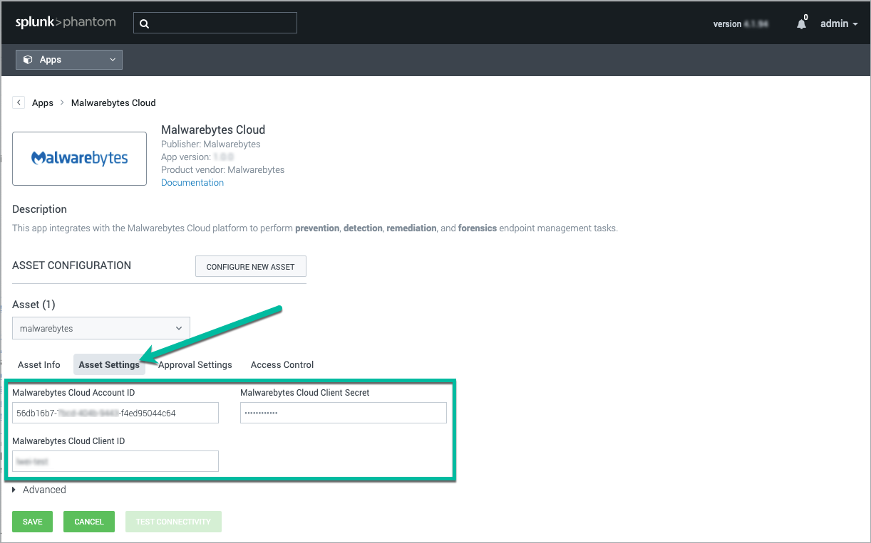Click the 'Product vendor: Malwarebytes' text

coord(223,169)
